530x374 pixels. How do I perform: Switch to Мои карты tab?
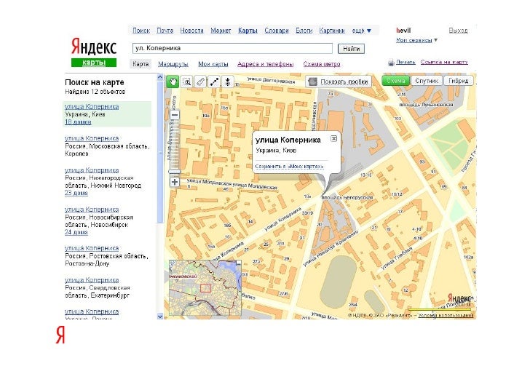(213, 64)
